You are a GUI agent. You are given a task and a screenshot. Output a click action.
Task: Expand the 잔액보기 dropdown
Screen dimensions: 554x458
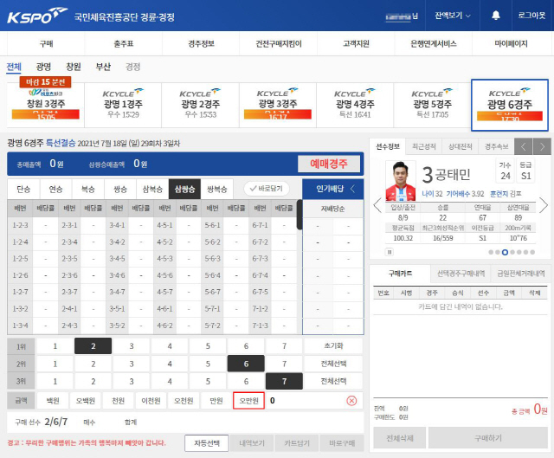click(454, 16)
